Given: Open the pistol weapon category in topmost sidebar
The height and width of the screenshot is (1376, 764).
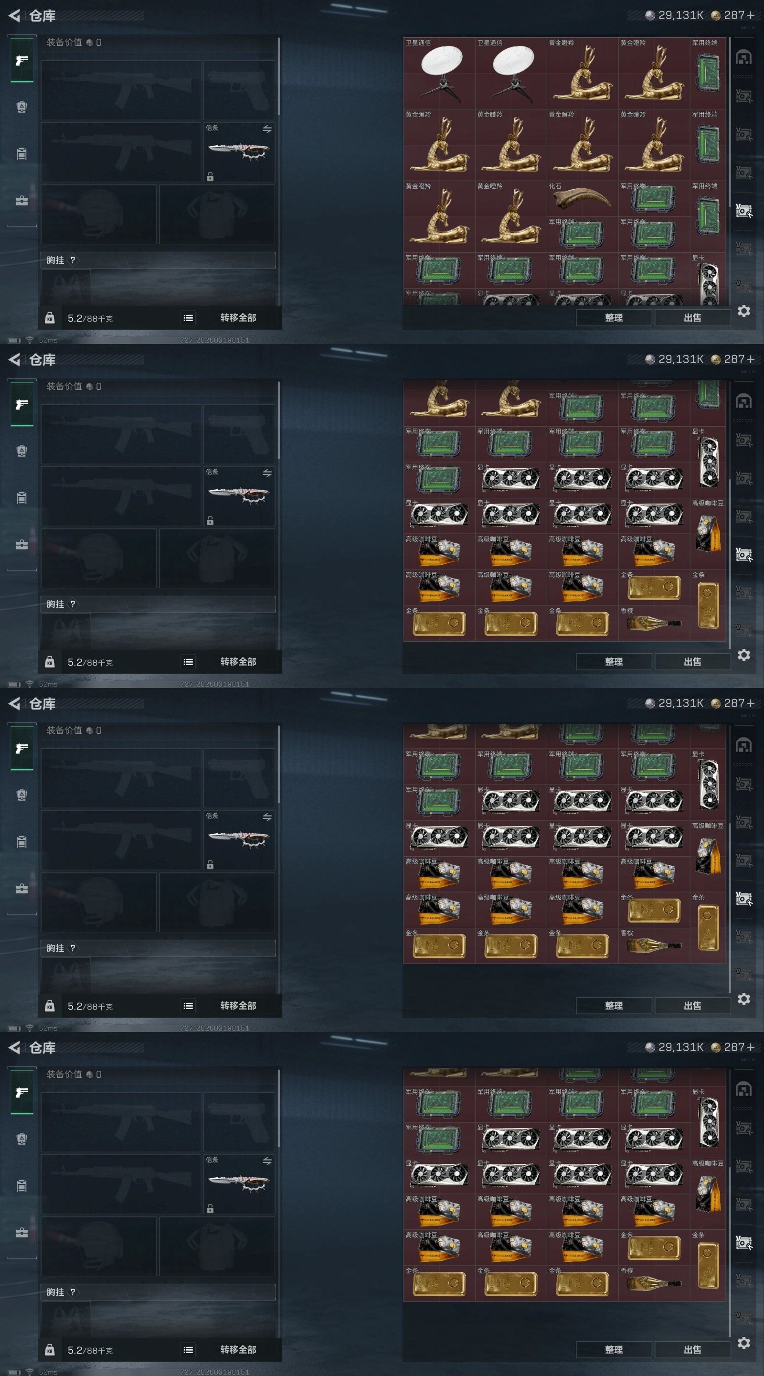Looking at the screenshot, I should (22, 60).
